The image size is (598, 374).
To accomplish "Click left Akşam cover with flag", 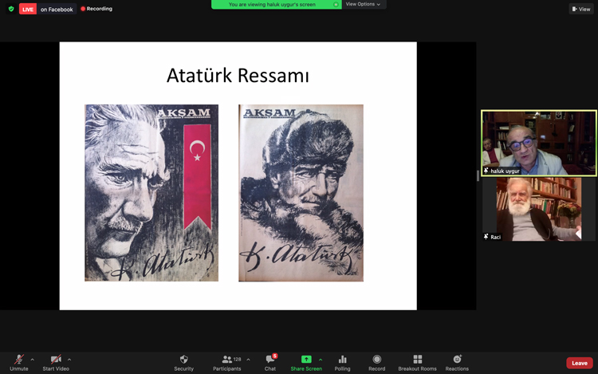I will pyautogui.click(x=151, y=193).
